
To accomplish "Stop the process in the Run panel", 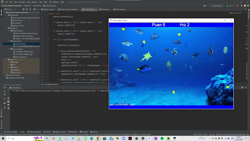I will pyautogui.click(x=4, y=99).
